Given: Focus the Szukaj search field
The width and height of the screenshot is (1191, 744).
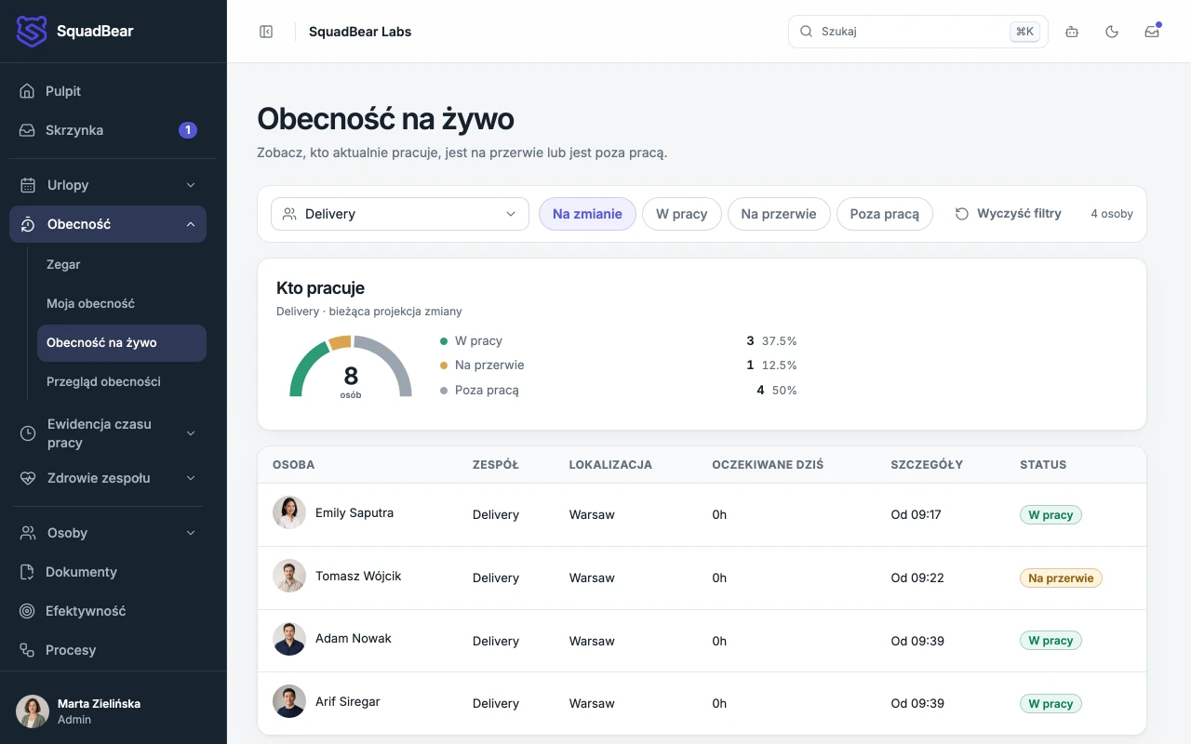Looking at the screenshot, I should click(x=917, y=32).
